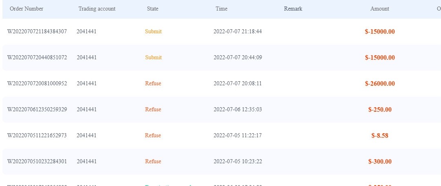
Task: Click Submit state for the 20:44:09 order
Action: click(x=153, y=57)
